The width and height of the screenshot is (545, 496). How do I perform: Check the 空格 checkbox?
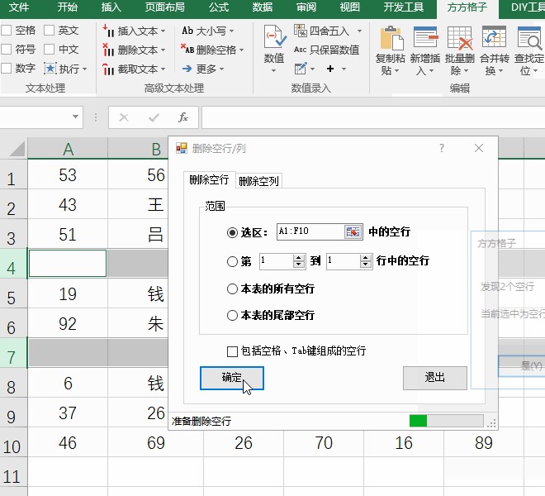click(7, 31)
